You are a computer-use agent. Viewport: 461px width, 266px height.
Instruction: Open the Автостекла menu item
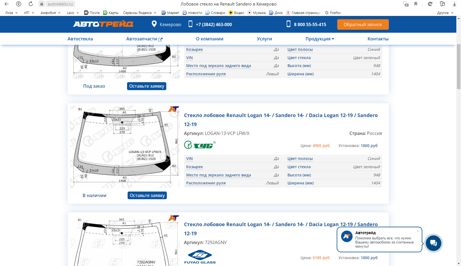pos(80,39)
